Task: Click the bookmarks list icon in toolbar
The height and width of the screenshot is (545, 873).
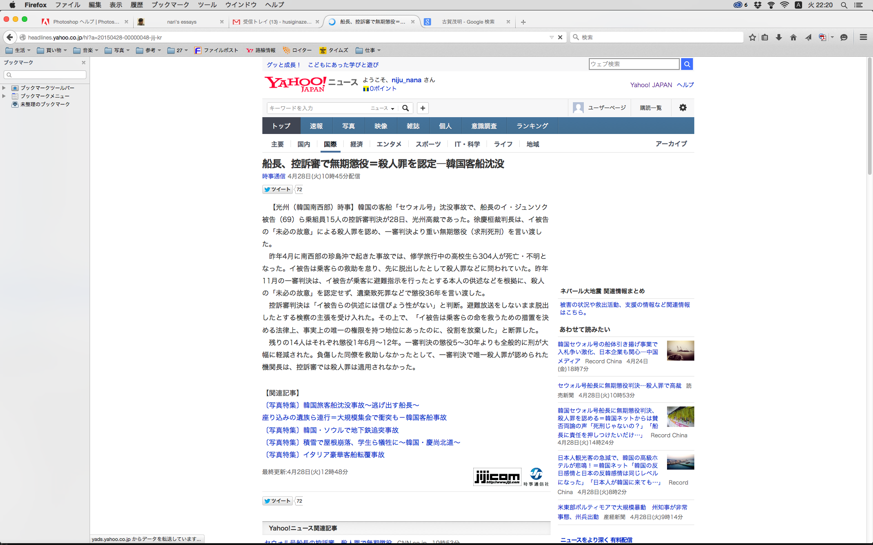Action: [x=765, y=37]
